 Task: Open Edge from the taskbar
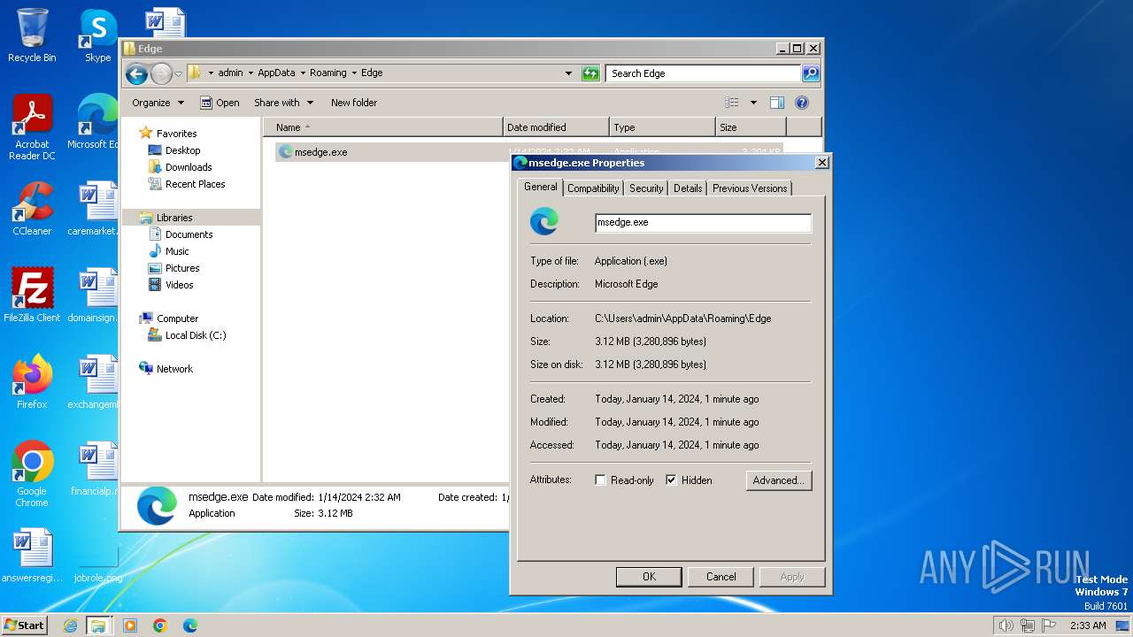pyautogui.click(x=189, y=625)
